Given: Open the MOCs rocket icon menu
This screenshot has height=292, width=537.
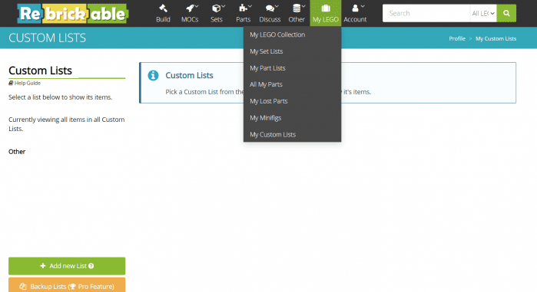Looking at the screenshot, I should (190, 8).
